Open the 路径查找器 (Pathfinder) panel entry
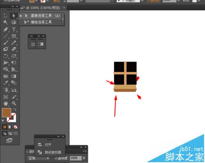Viewport: 205px width, 163px height. [x=50, y=152]
